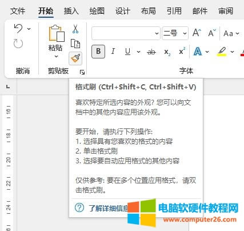244x231 pixels.
Task: Click the Redo arrow icon
Action: 18,44
